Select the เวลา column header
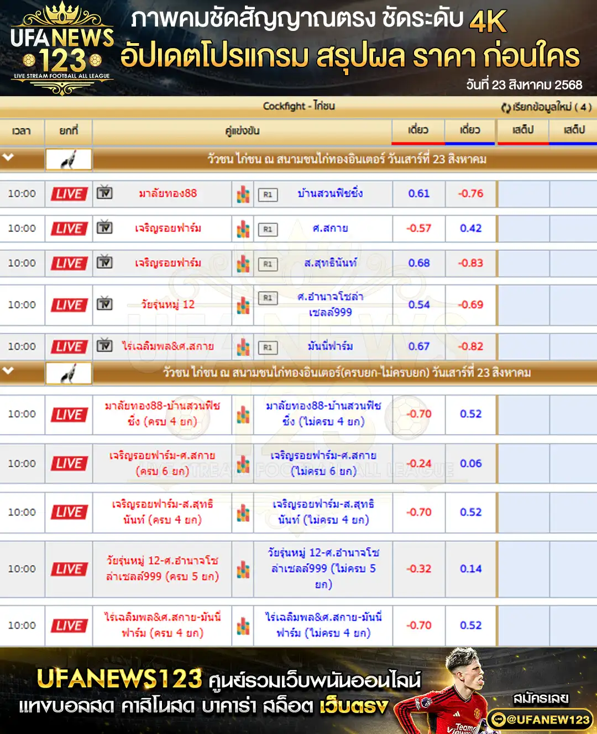Screen dimensions: 597x734 click(x=22, y=131)
